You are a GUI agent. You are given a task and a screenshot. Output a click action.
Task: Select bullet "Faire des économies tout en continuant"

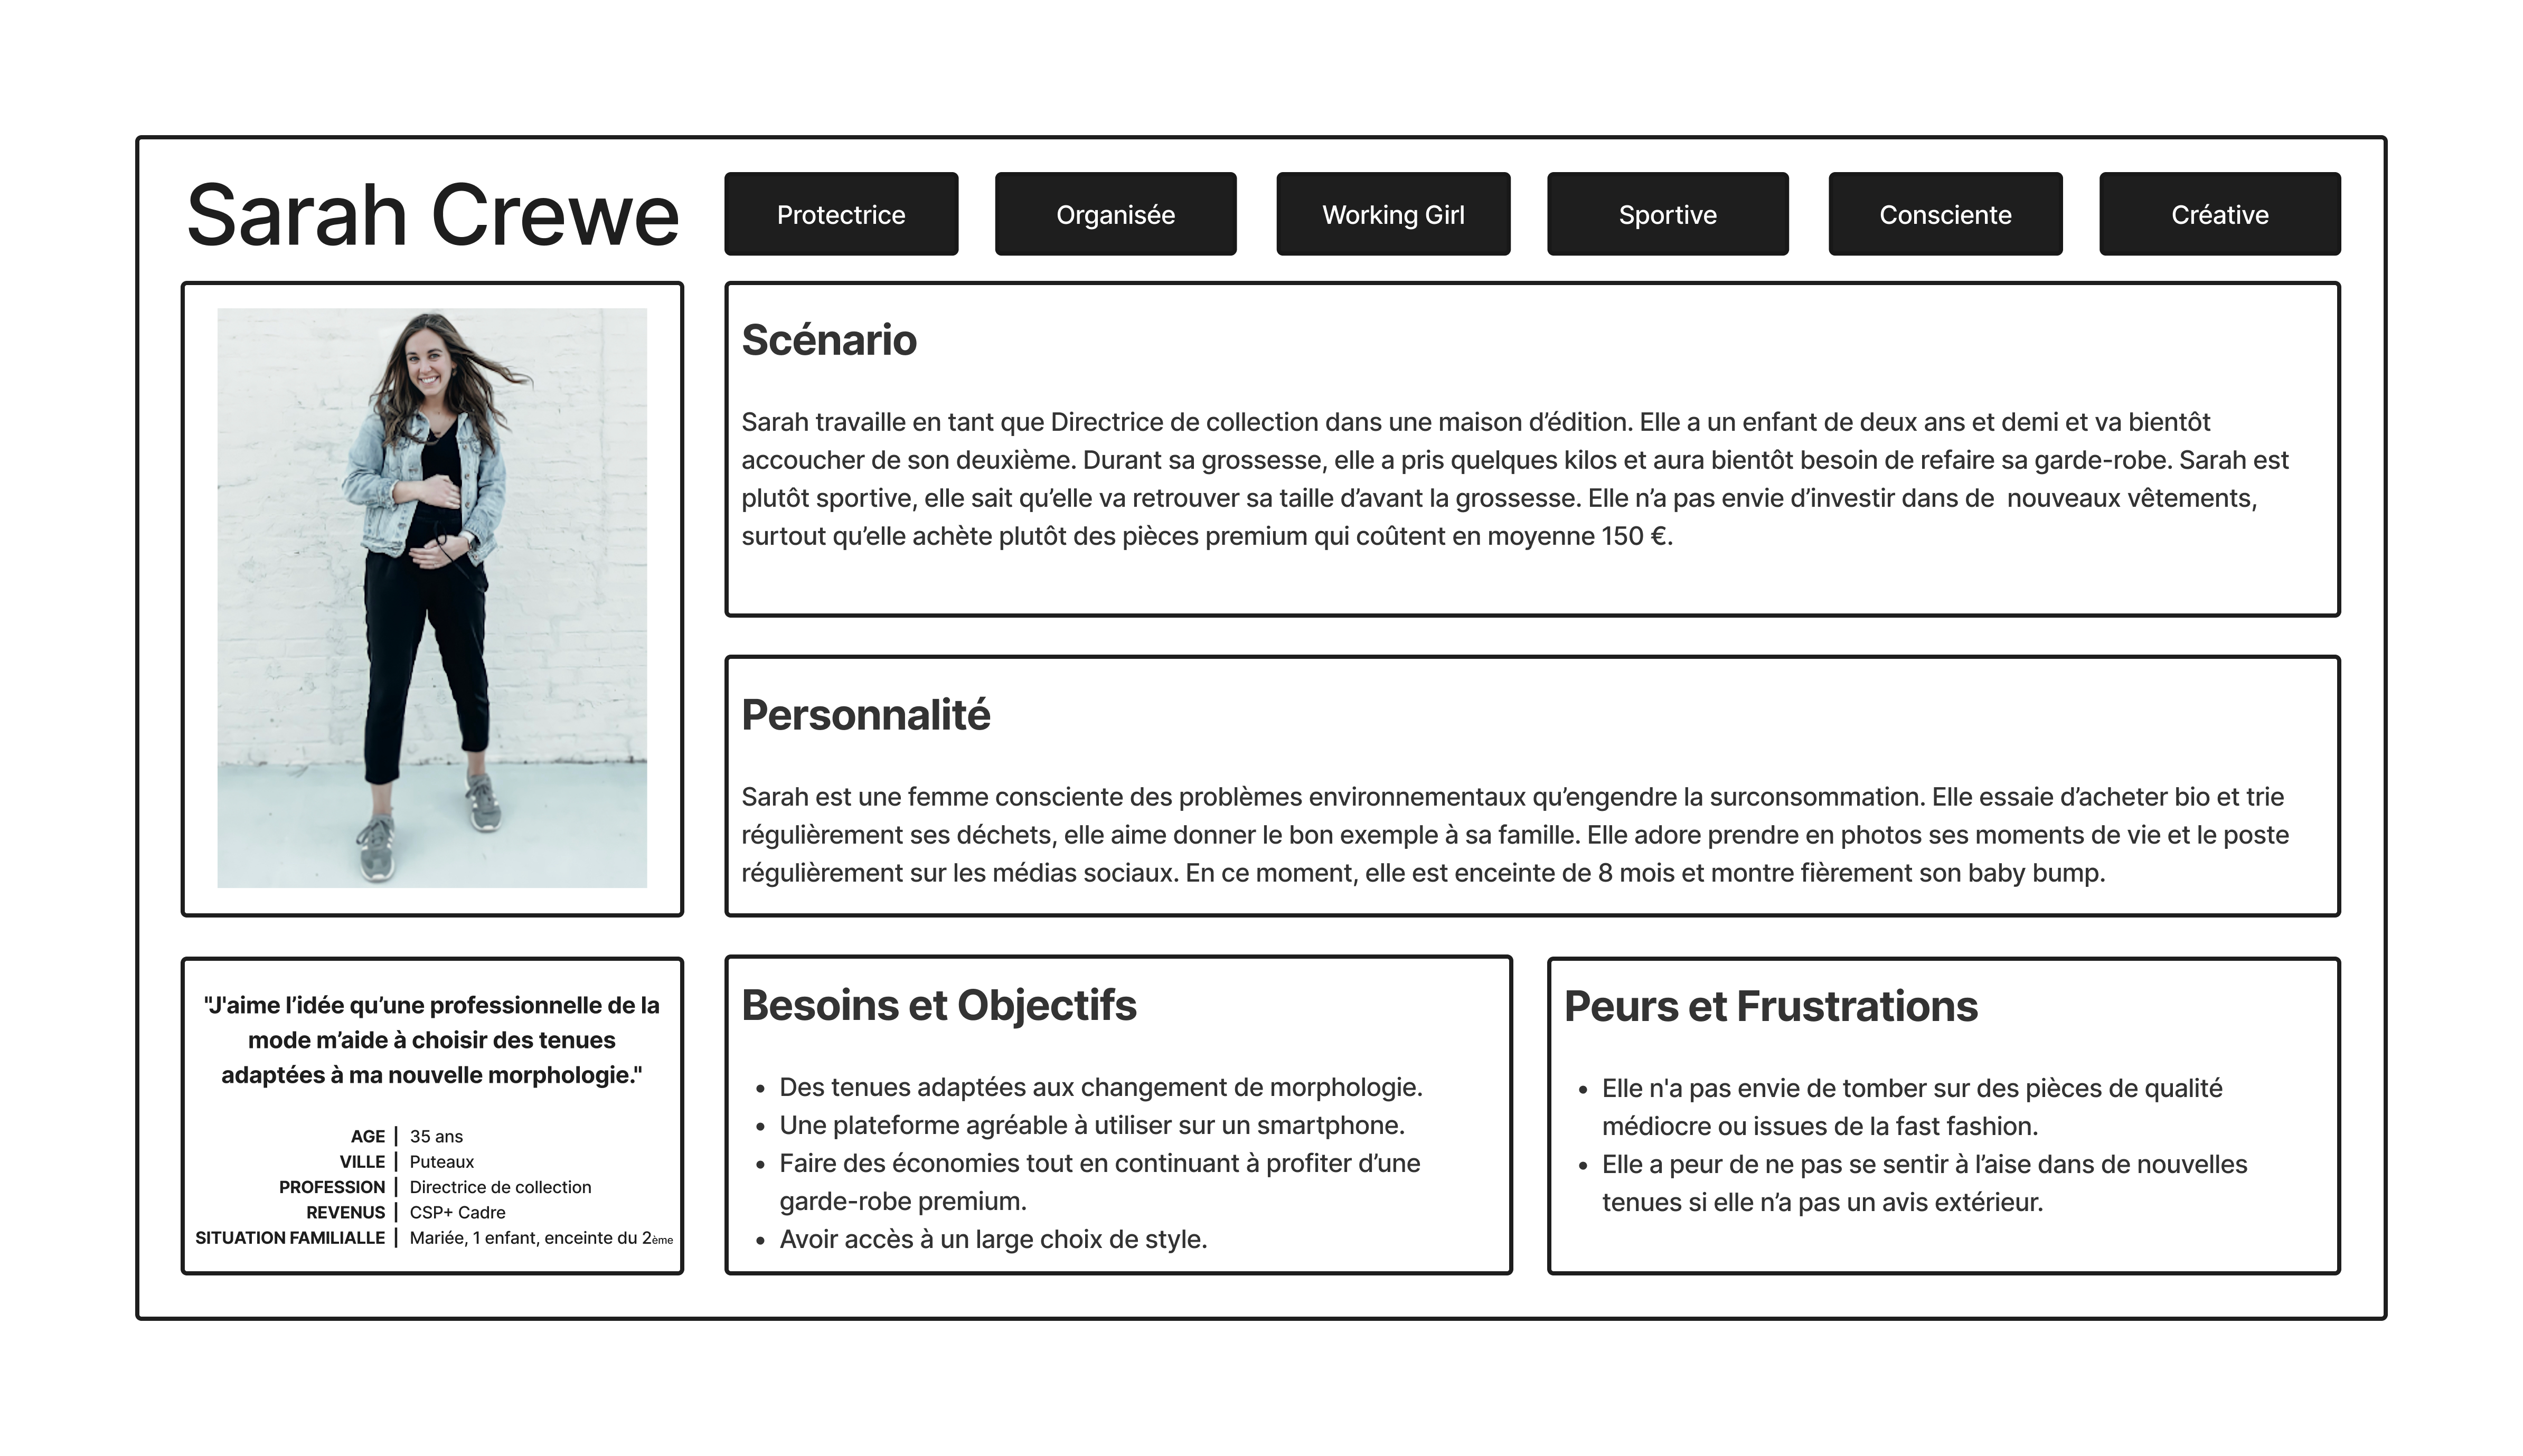(x=1100, y=1182)
